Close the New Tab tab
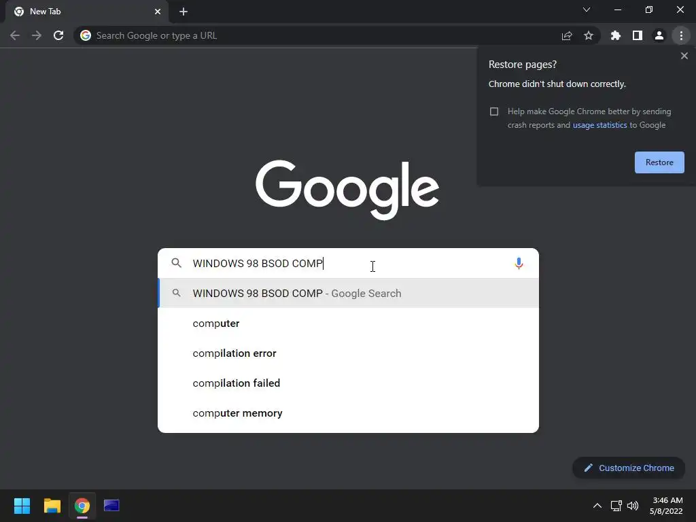 158,12
